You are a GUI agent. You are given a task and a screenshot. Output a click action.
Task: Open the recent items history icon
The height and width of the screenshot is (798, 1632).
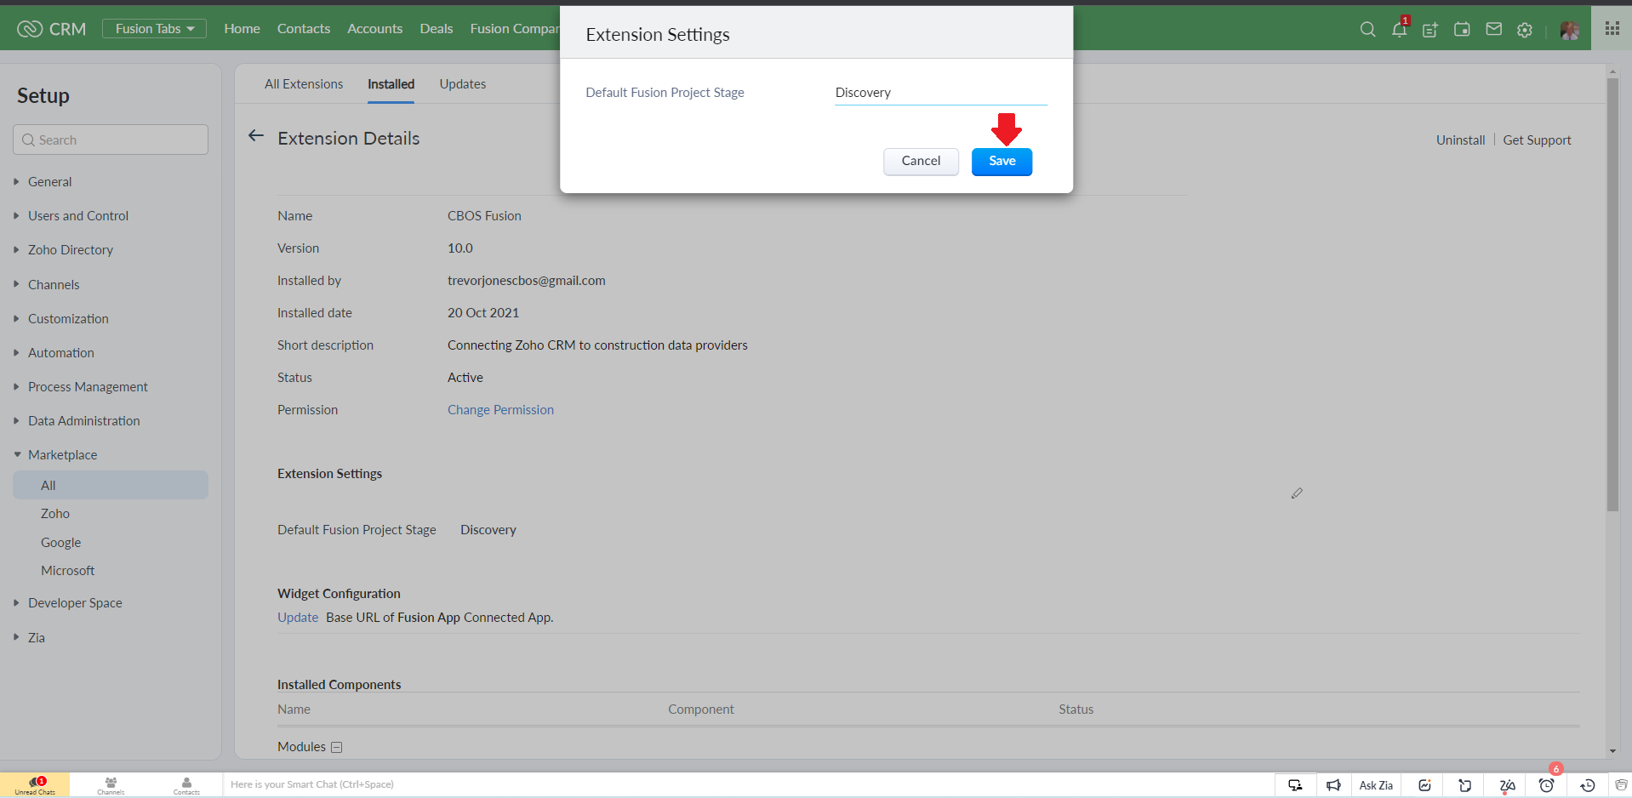click(1588, 785)
